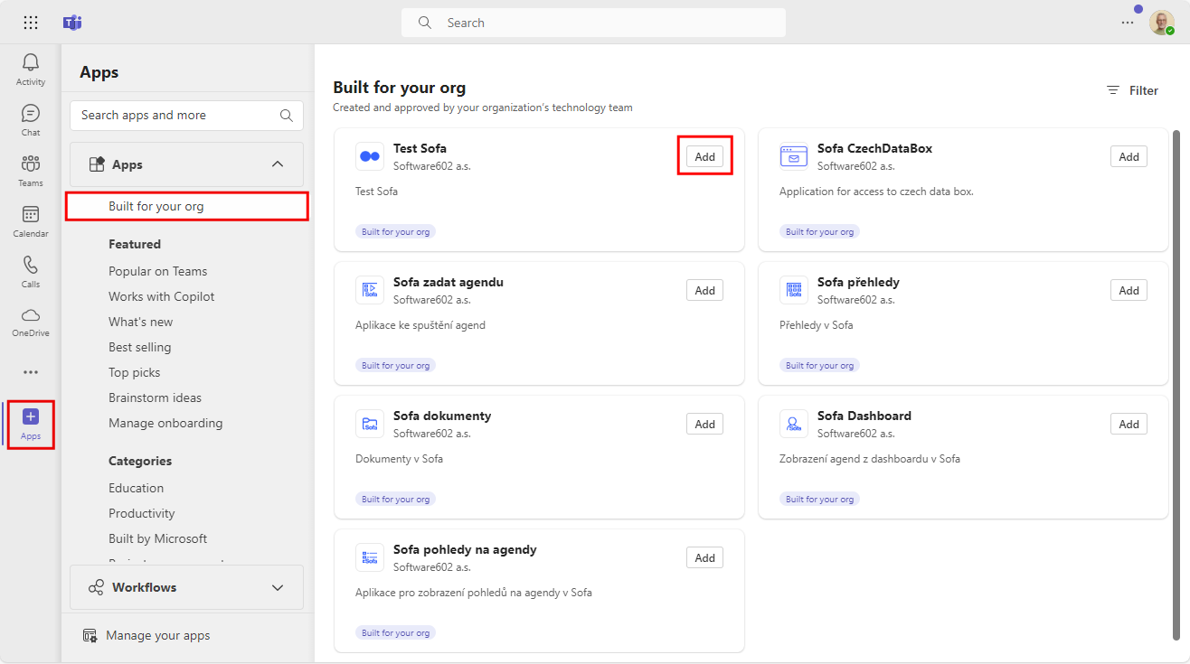The height and width of the screenshot is (664, 1190).
Task: Open What's new list
Action: click(x=141, y=322)
